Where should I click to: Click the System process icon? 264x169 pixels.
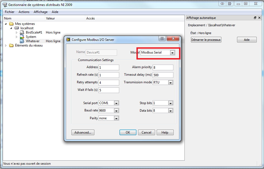(22, 37)
